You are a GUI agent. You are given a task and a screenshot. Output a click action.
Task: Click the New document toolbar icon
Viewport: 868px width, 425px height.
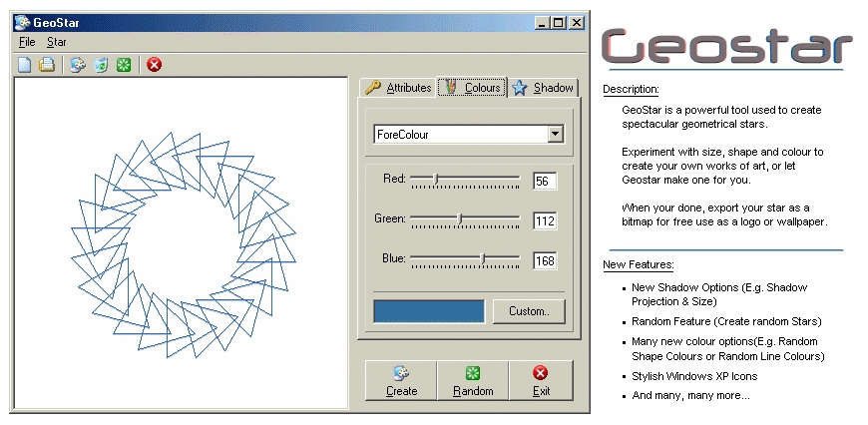coord(26,65)
